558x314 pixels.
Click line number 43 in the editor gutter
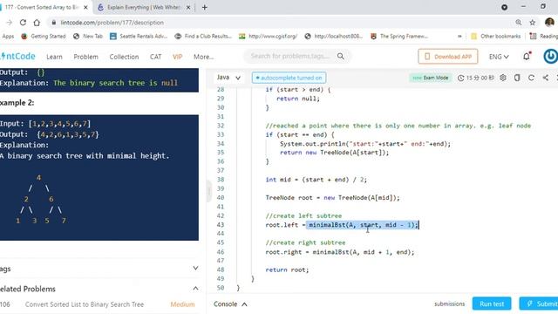[221, 225]
